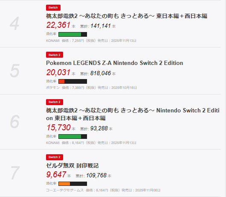Click the Switch 2 badge above ゼルダ無双 封印戦記
The image size is (226, 197).
pyautogui.click(x=55, y=157)
